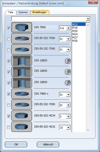Open wrench settings above the DIN 7989-1 row
Viewport: 100px width, 152px height.
[68, 83]
